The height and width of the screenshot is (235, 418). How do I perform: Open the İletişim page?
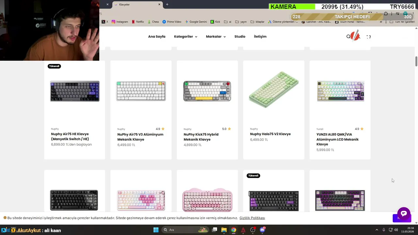260,37
